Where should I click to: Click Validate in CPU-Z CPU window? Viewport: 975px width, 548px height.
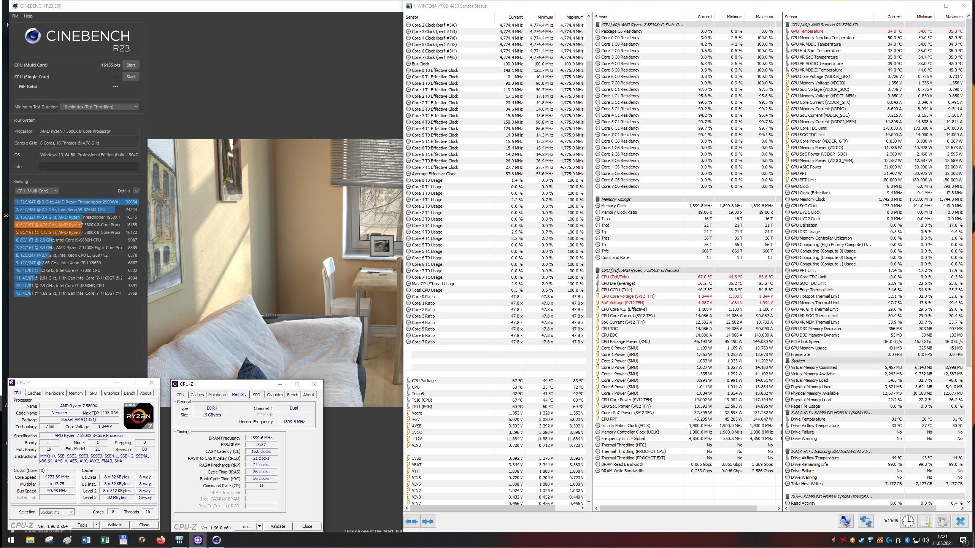(115, 525)
